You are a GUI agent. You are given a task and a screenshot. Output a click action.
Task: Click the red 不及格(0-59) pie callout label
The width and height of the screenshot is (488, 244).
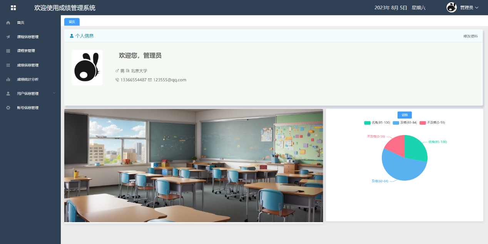pyautogui.click(x=376, y=137)
